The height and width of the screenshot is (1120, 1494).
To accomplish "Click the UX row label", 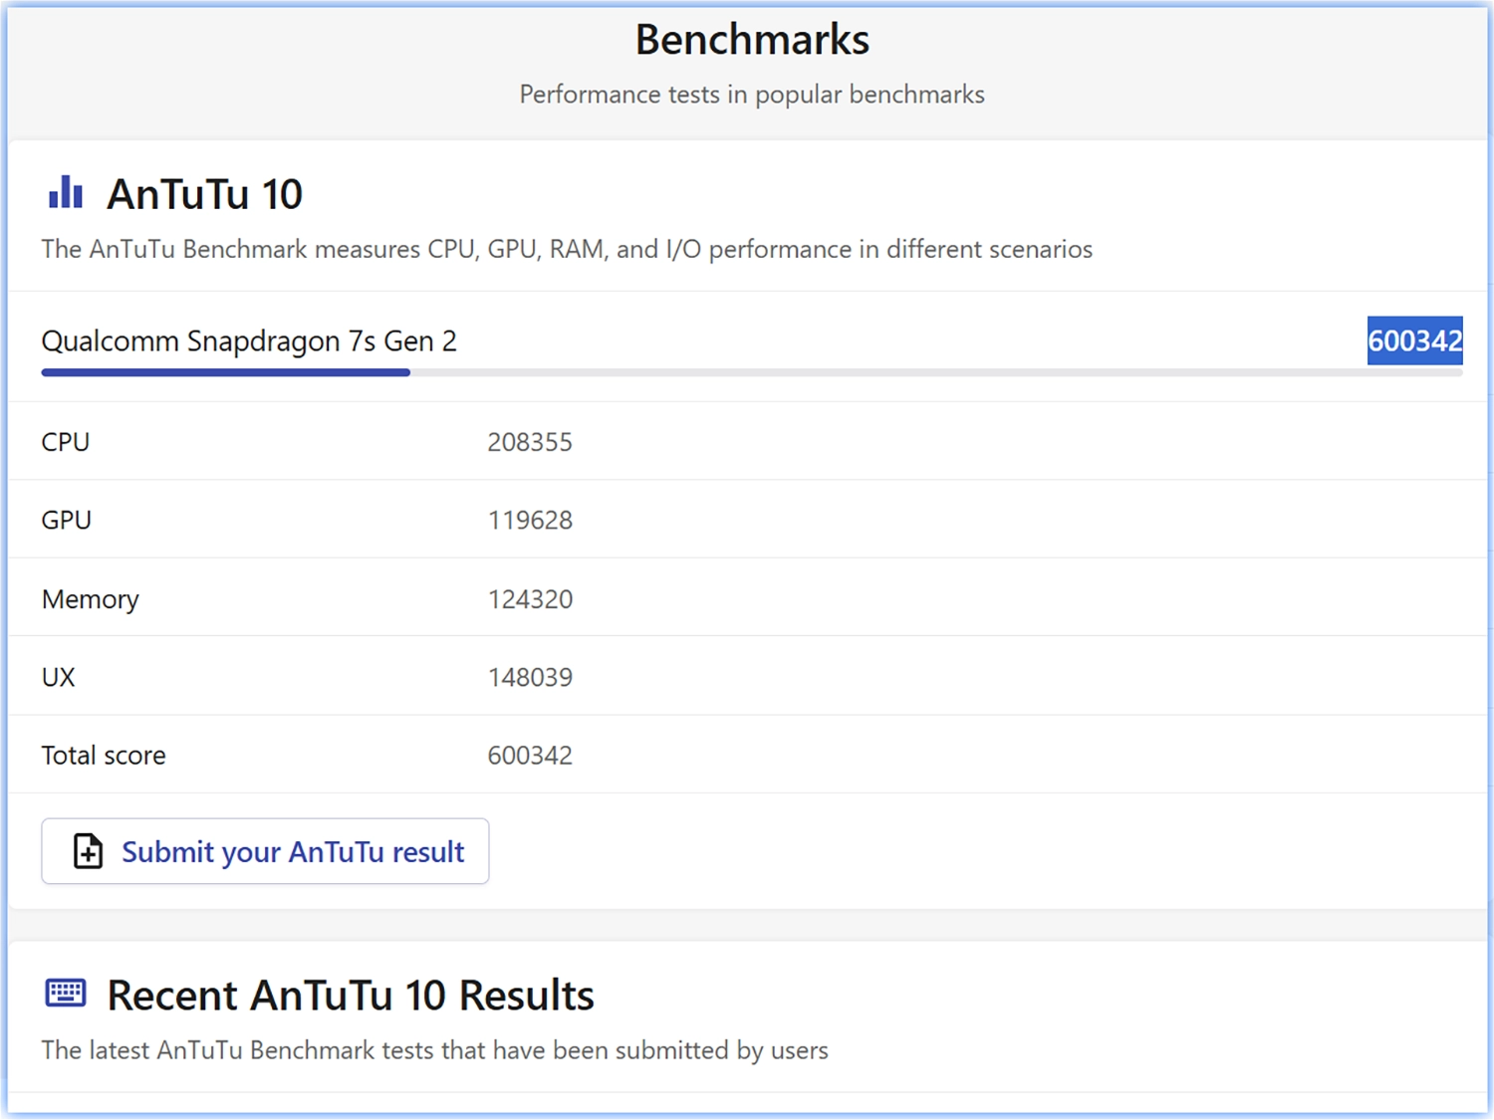I will click(x=59, y=677).
